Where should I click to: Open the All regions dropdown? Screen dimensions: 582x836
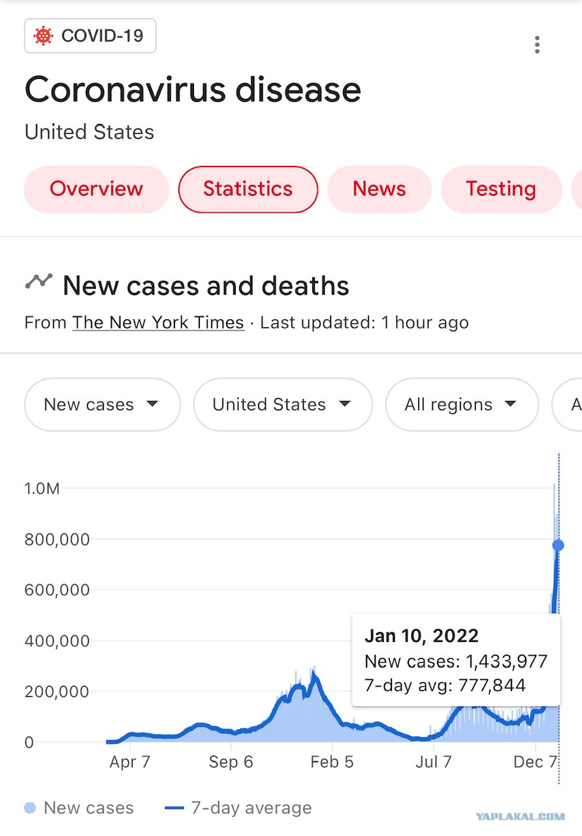(462, 404)
